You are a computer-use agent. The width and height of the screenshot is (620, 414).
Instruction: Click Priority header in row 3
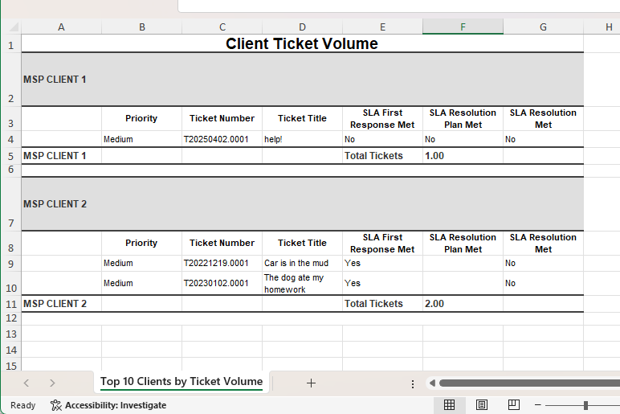[141, 118]
